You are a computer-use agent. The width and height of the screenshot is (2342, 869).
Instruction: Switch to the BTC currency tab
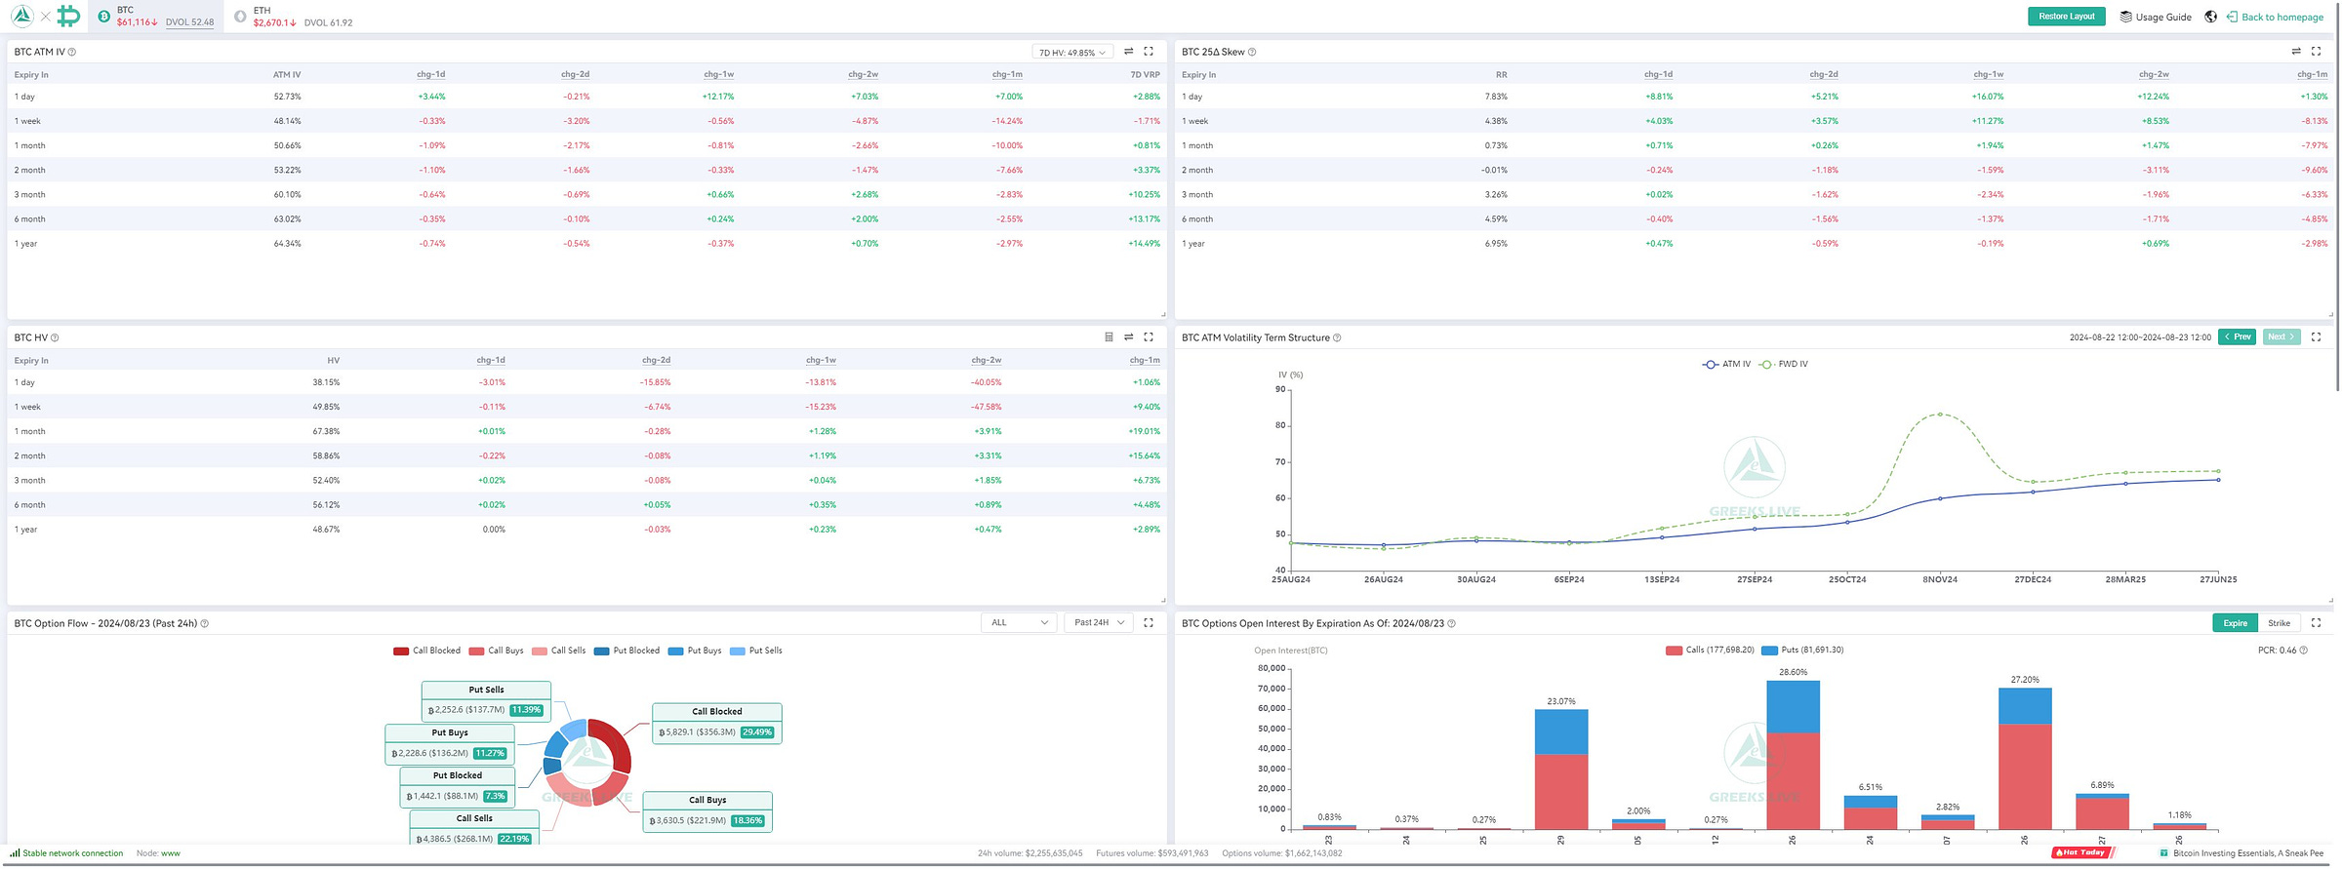pos(156,17)
